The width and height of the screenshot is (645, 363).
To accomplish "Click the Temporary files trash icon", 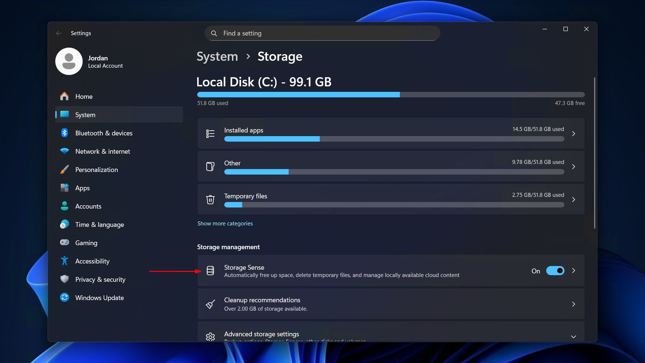I will (210, 199).
